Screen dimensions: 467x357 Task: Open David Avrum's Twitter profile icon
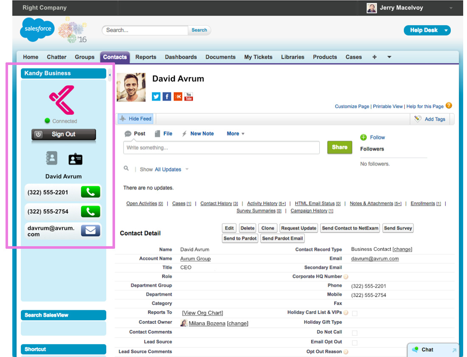(156, 96)
